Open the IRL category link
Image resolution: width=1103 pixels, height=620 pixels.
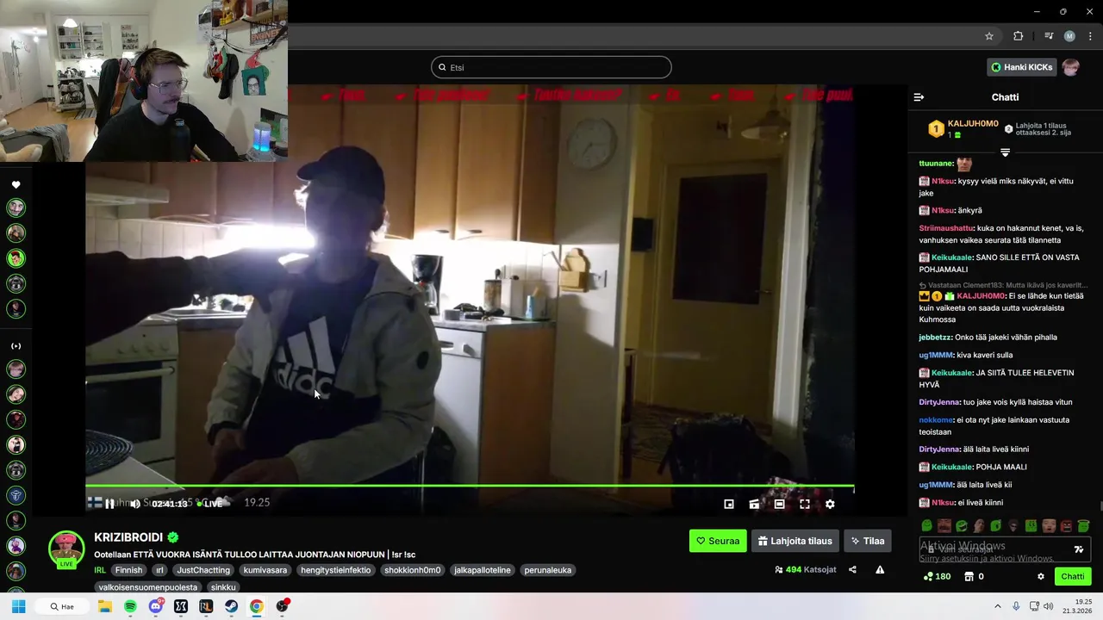pyautogui.click(x=100, y=570)
